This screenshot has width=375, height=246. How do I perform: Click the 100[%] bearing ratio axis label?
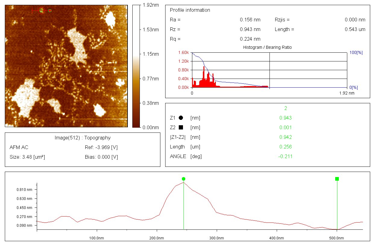tap(356, 53)
